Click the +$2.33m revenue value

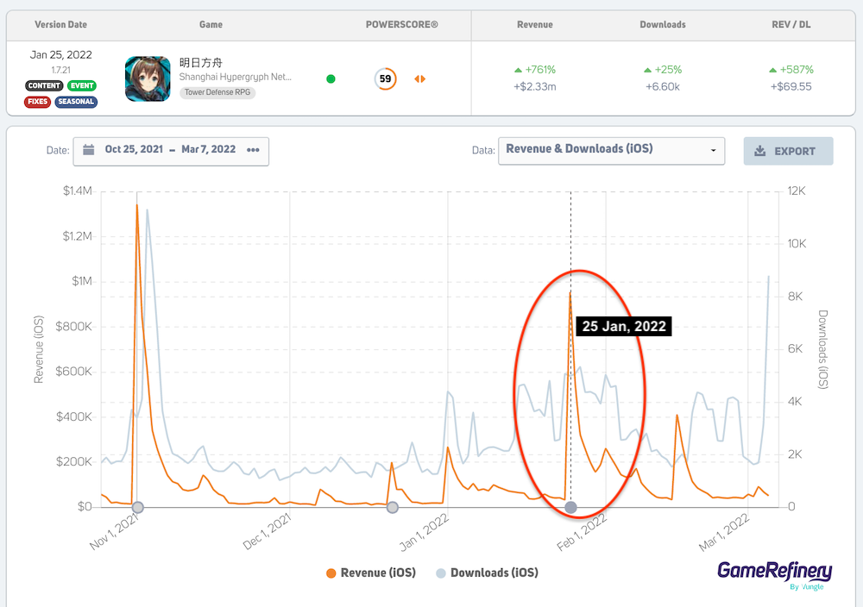pyautogui.click(x=535, y=86)
